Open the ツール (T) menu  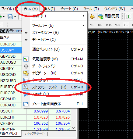pos(91,9)
